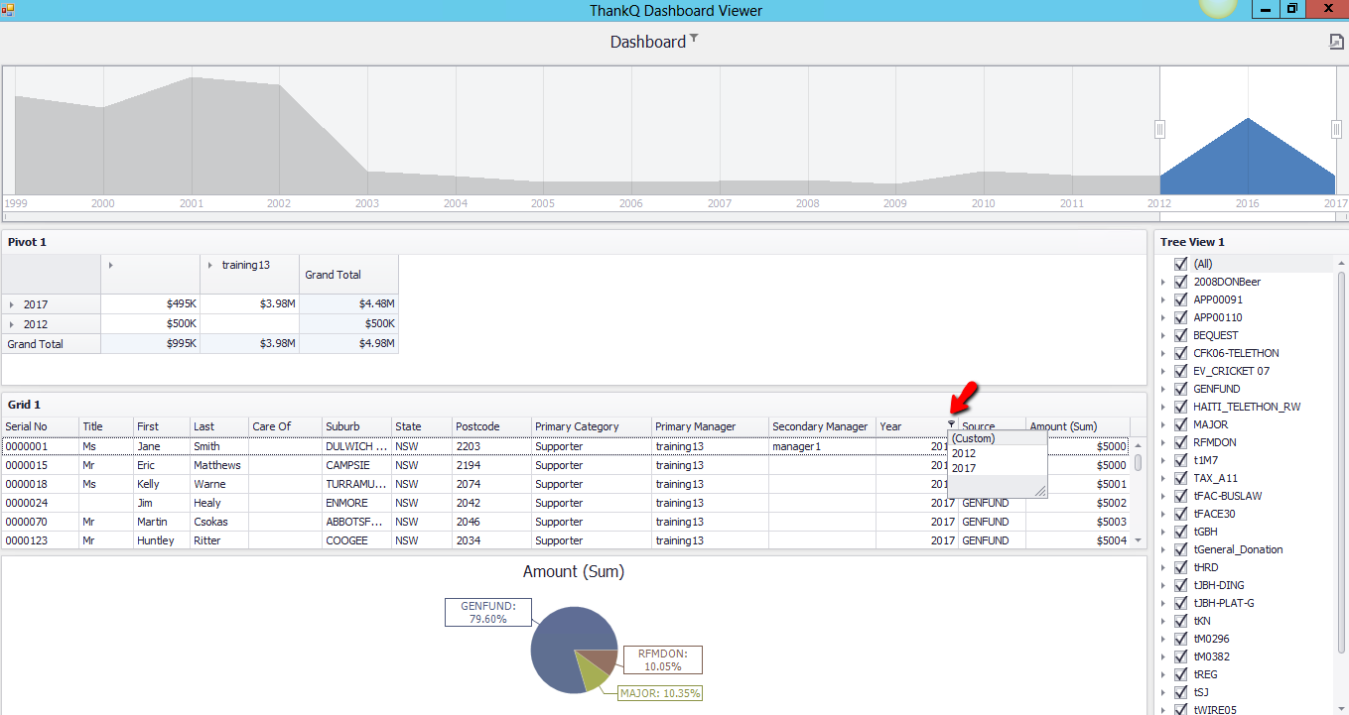The image size is (1349, 715).
Task: Grab the left range selector handle
Action: pos(1159,129)
